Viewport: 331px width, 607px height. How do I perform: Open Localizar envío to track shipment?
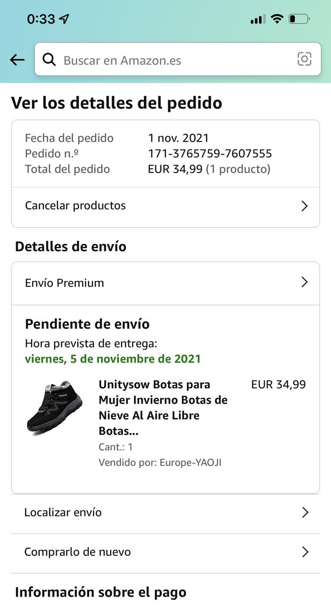(63, 513)
